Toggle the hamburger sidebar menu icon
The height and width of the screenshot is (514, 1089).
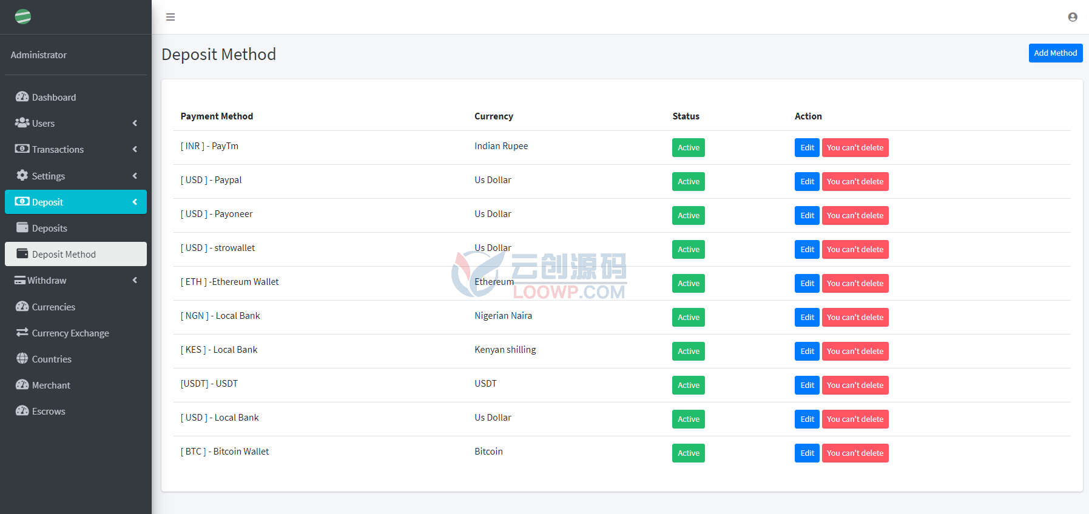pyautogui.click(x=170, y=17)
